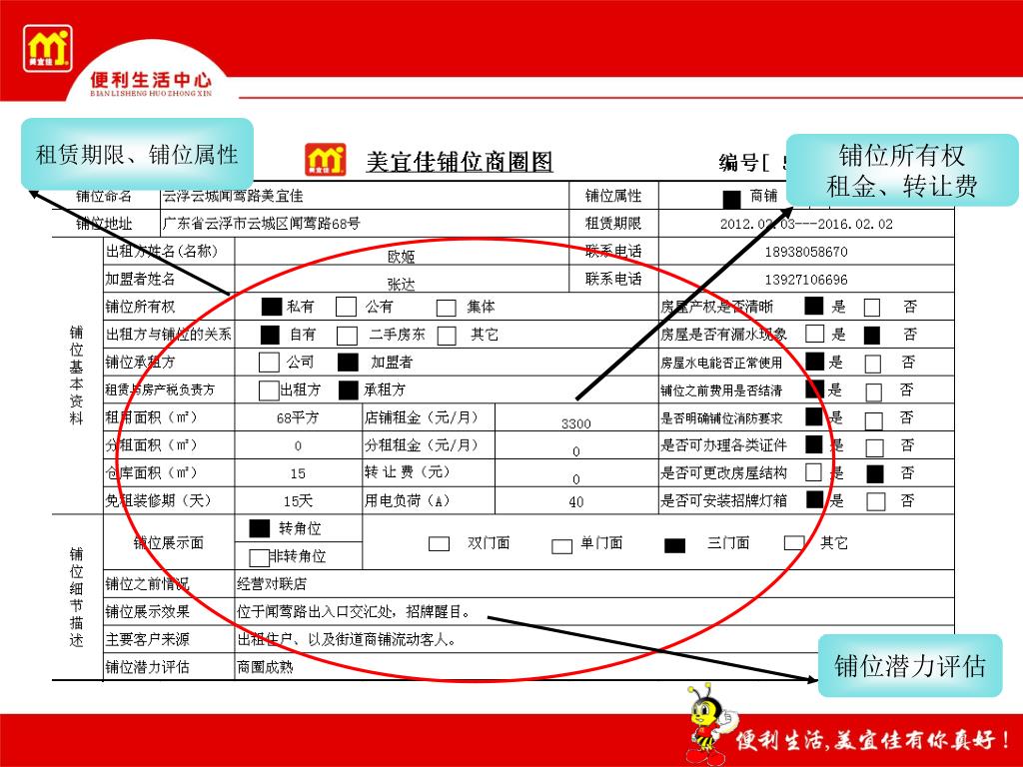Click the potential evaluation cell 商圈成熟

point(525,666)
